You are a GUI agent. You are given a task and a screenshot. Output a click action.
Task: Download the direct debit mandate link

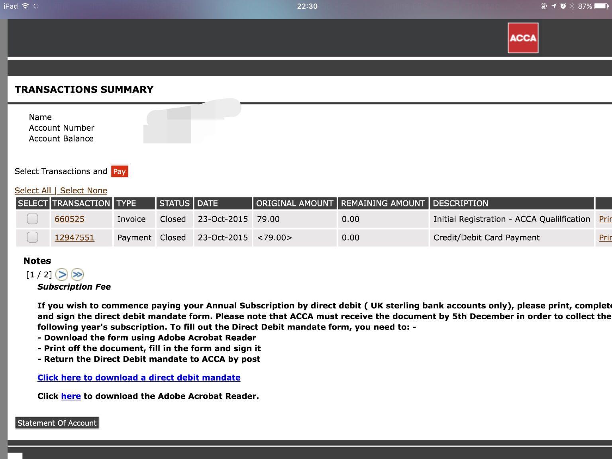(x=139, y=377)
